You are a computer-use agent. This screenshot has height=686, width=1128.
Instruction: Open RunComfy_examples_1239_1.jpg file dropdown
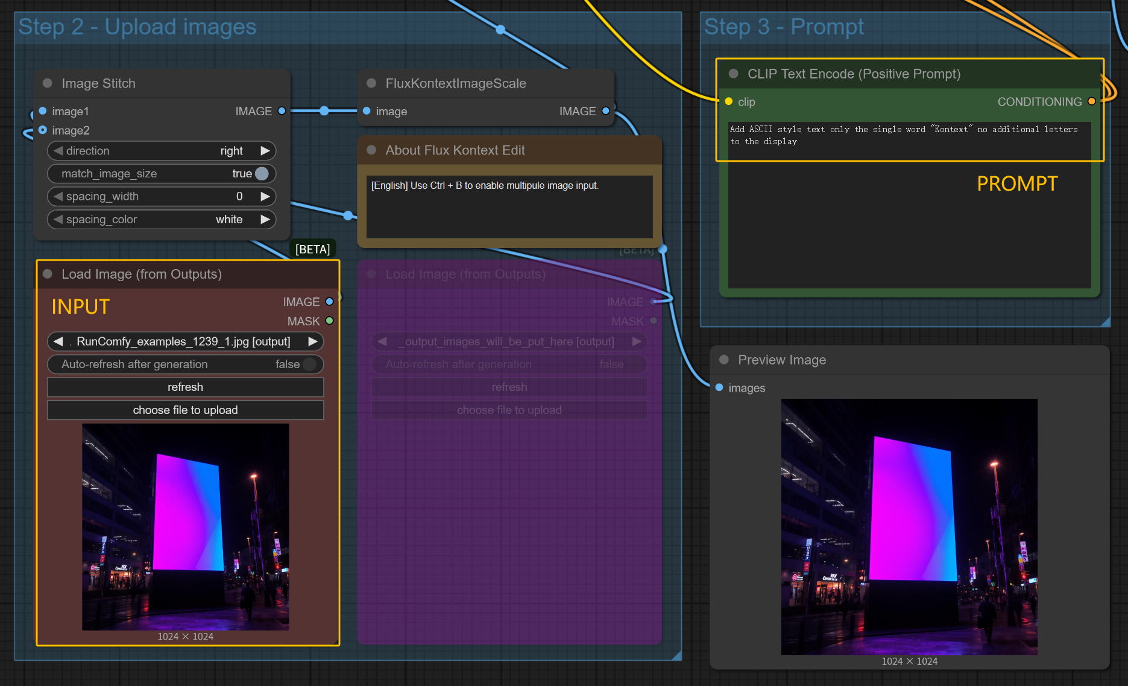pyautogui.click(x=186, y=341)
